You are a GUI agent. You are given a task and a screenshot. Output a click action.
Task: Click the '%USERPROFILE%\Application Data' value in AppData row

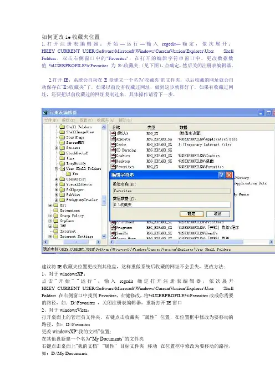click(x=208, y=139)
